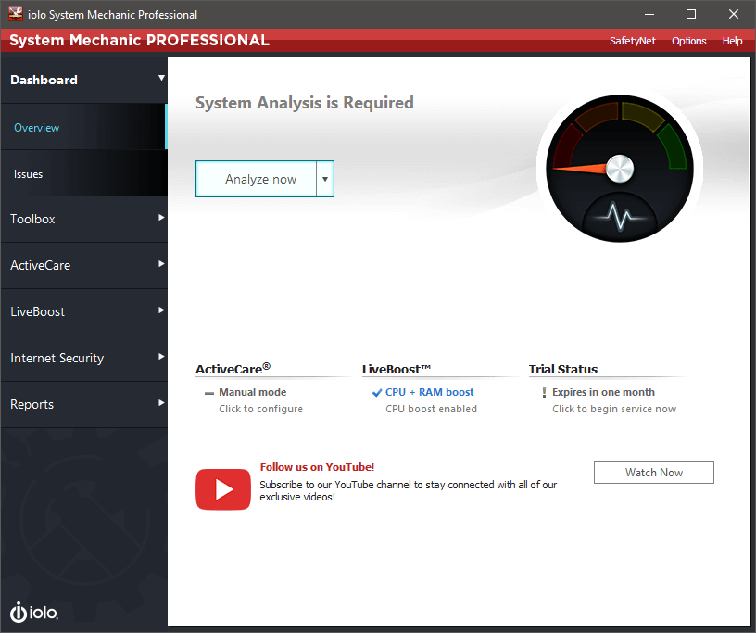
Task: Click 'CPU boost enabled' status text
Action: click(431, 409)
